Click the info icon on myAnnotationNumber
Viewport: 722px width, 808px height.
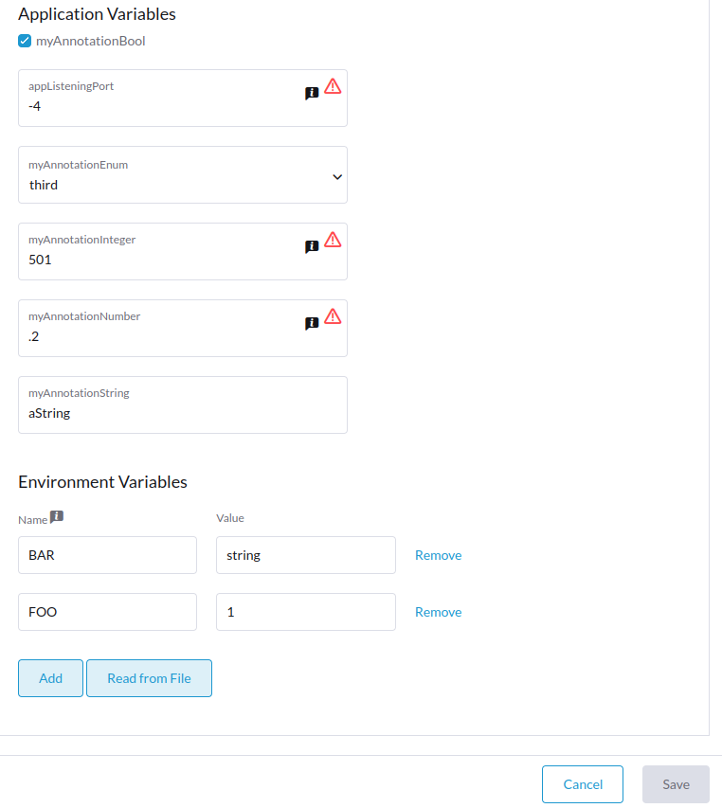311,324
